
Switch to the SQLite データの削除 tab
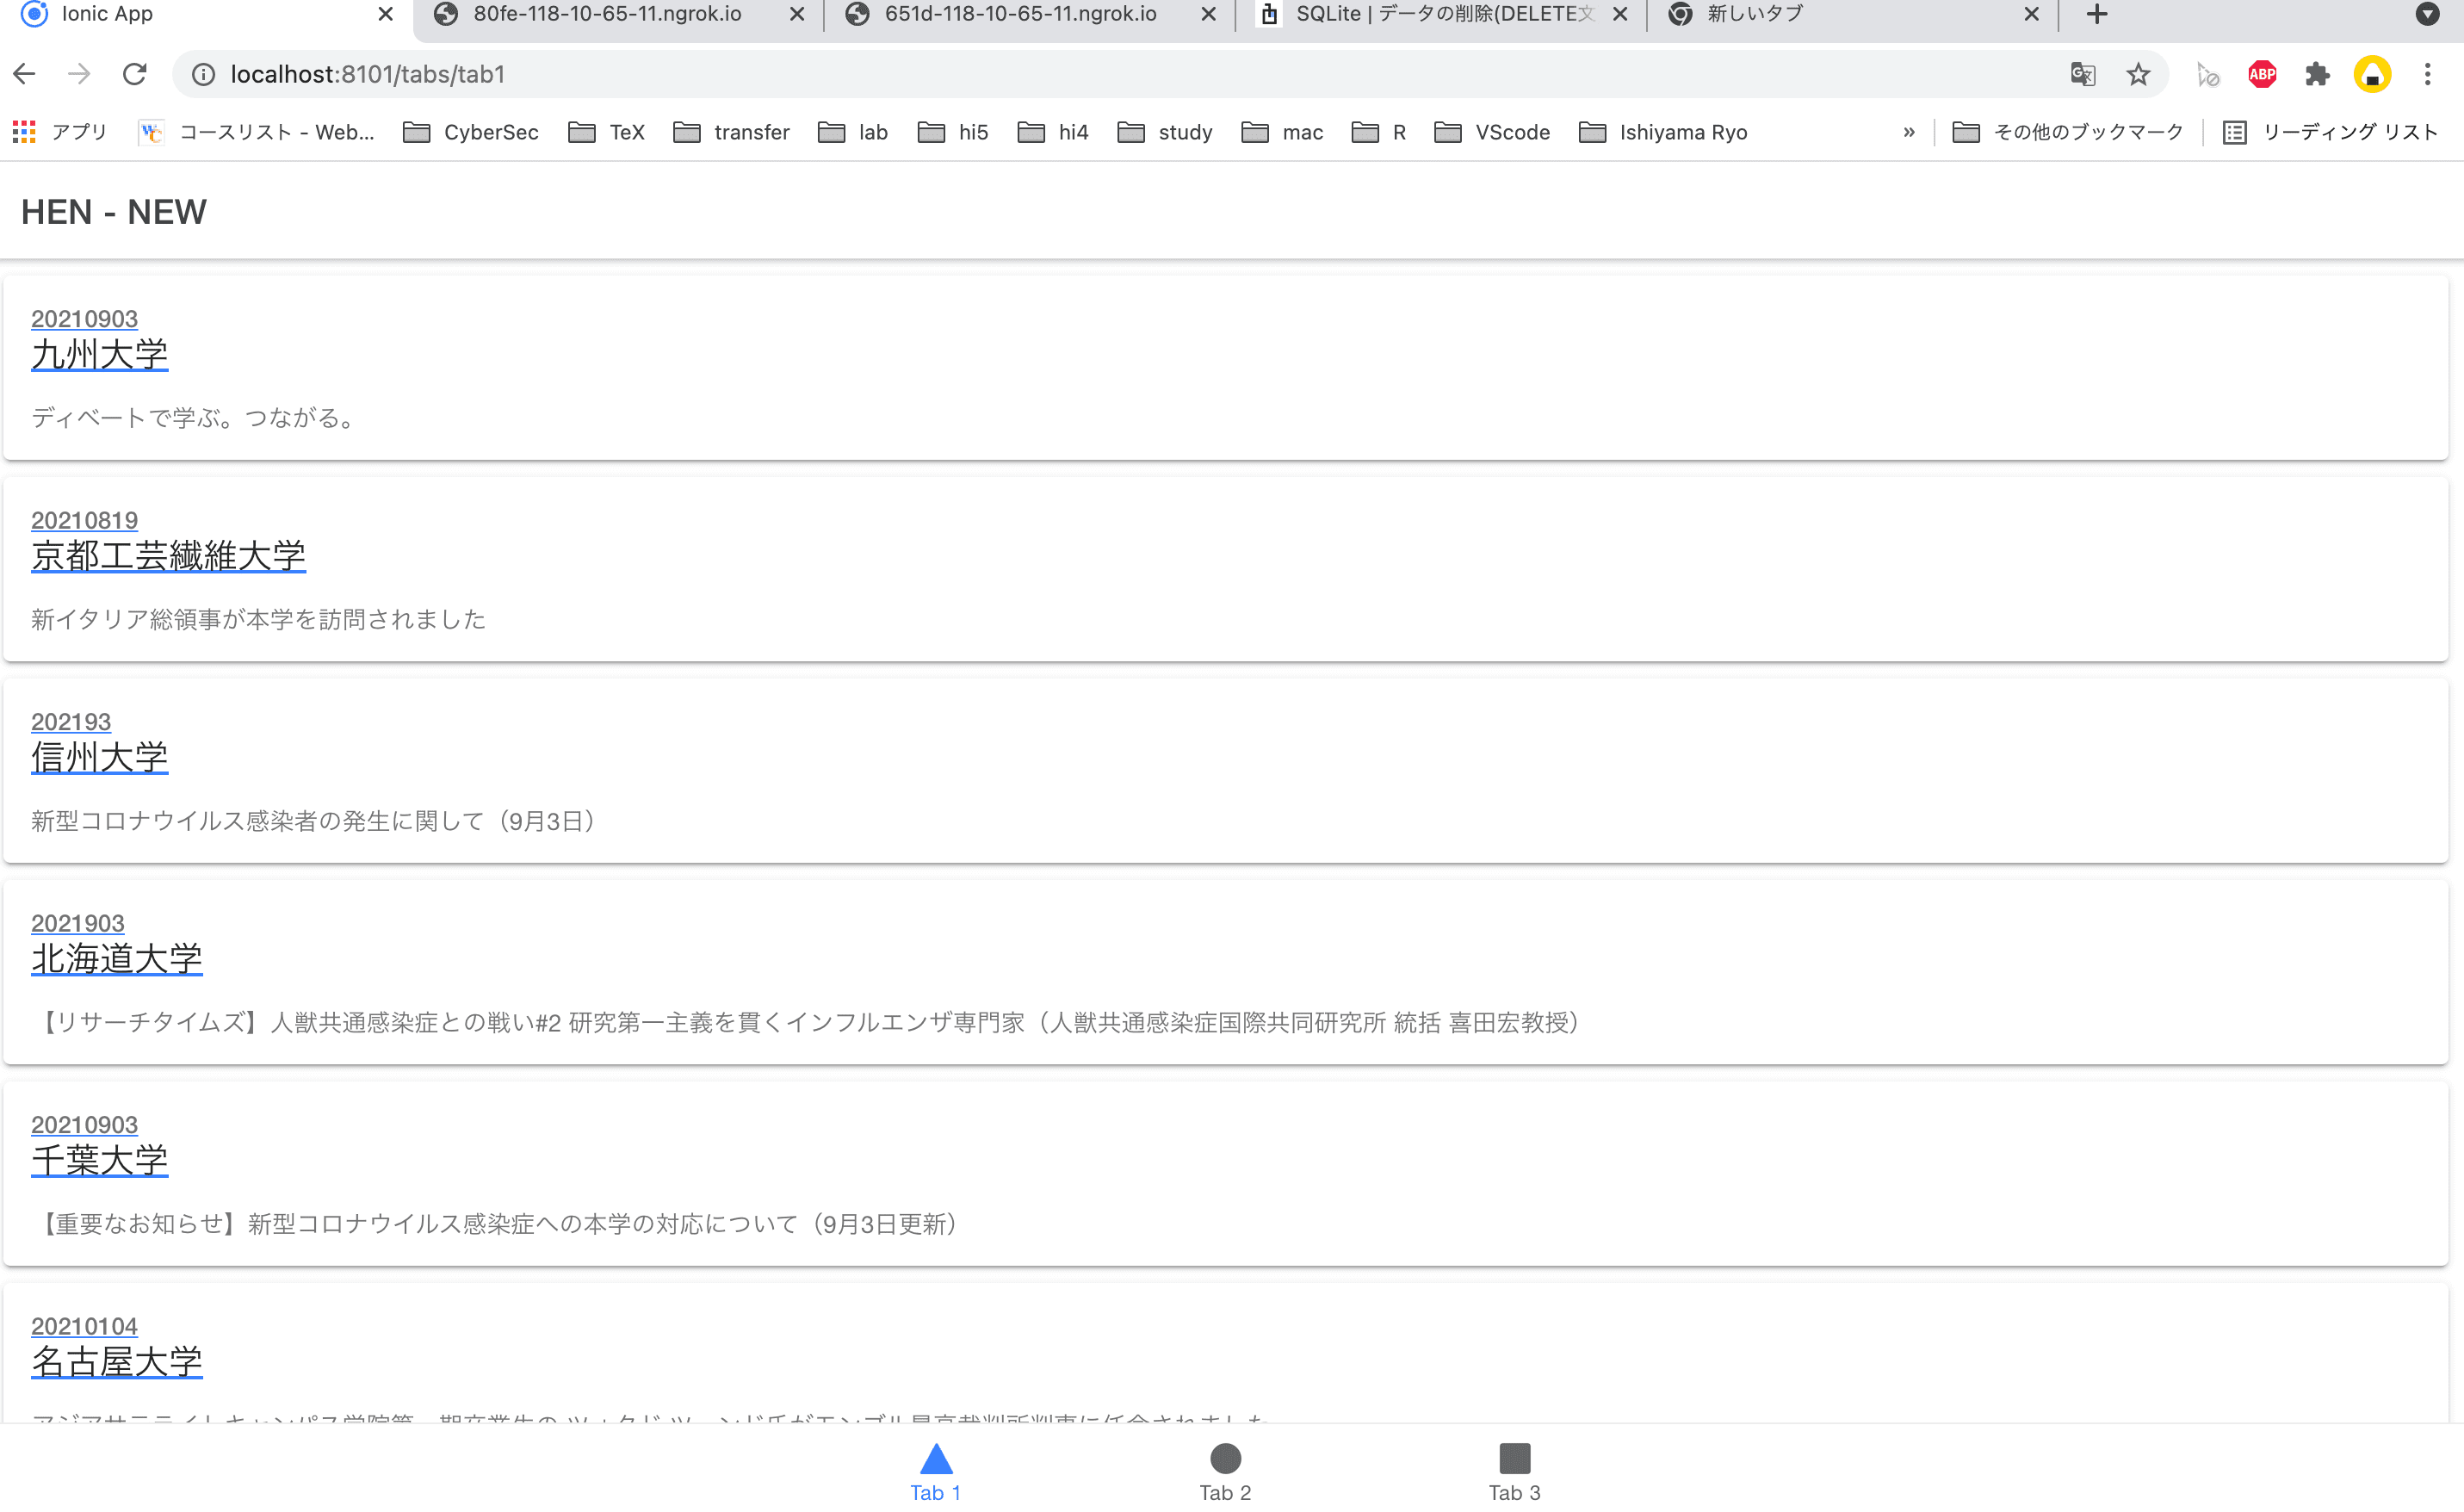tap(1443, 14)
